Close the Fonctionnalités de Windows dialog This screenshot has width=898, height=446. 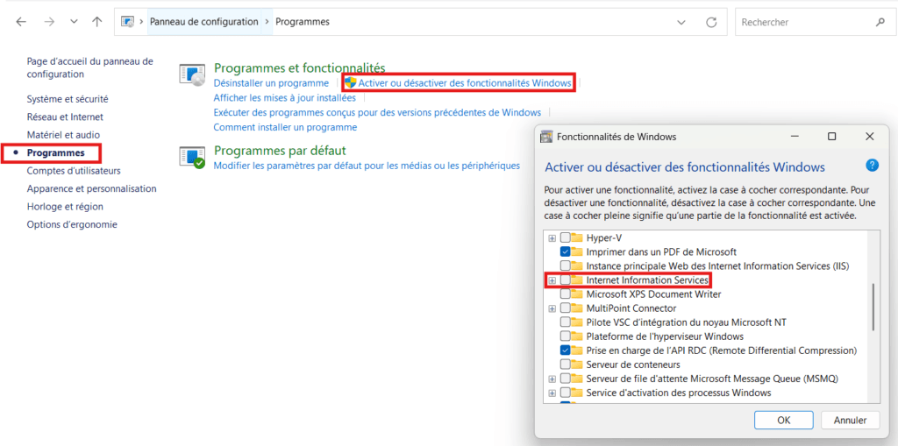point(869,137)
